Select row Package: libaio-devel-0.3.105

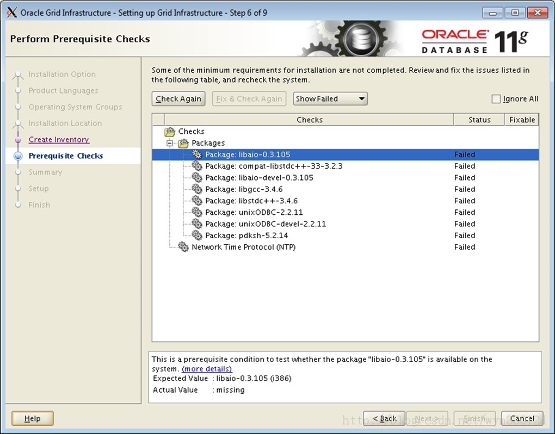[346, 178]
